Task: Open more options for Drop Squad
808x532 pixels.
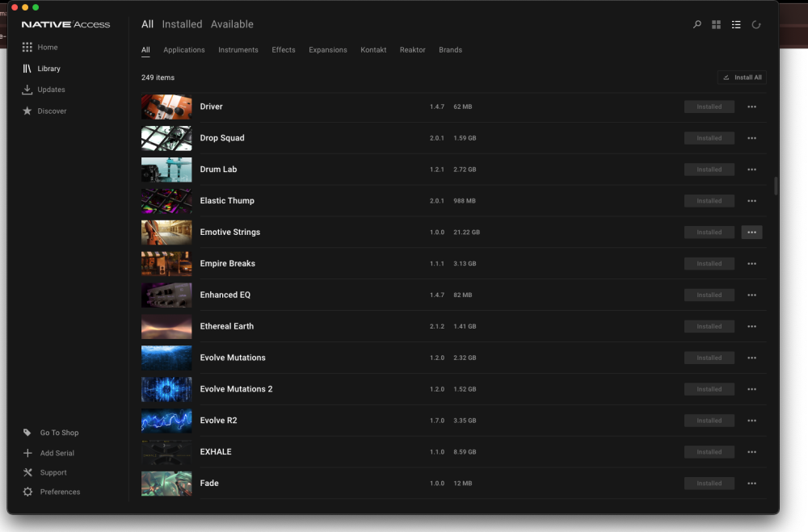Action: (751, 138)
